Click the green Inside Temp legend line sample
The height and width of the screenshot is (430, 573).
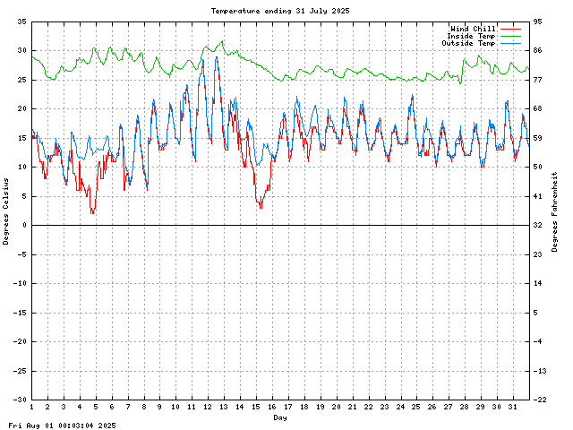pos(510,36)
